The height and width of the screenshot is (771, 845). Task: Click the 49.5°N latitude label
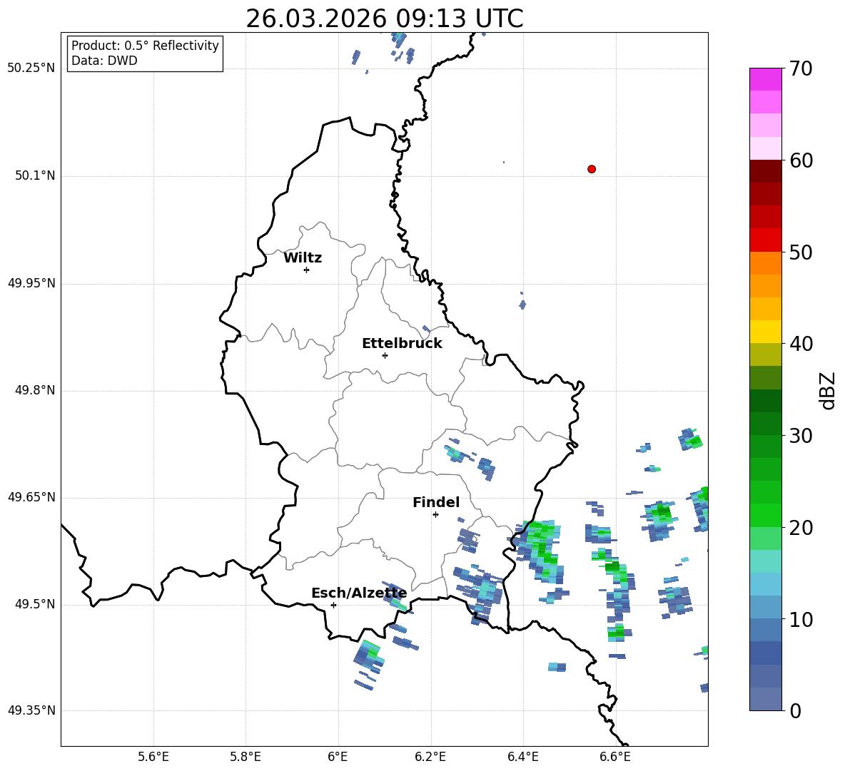tap(35, 604)
